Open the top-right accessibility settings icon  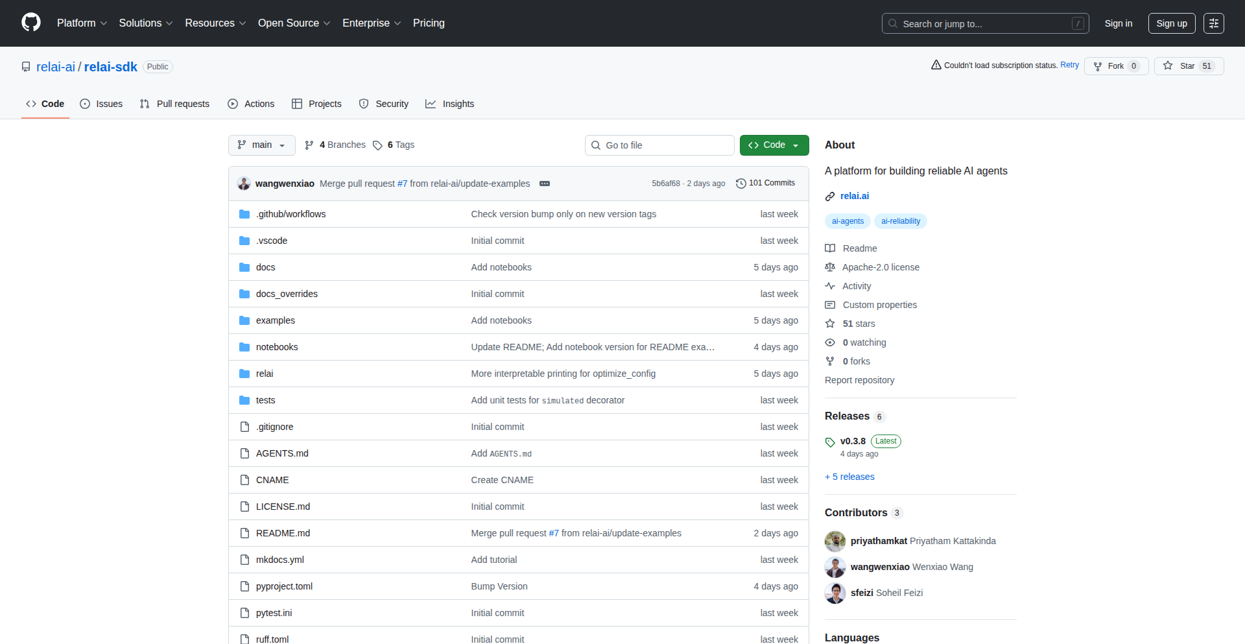click(x=1213, y=23)
